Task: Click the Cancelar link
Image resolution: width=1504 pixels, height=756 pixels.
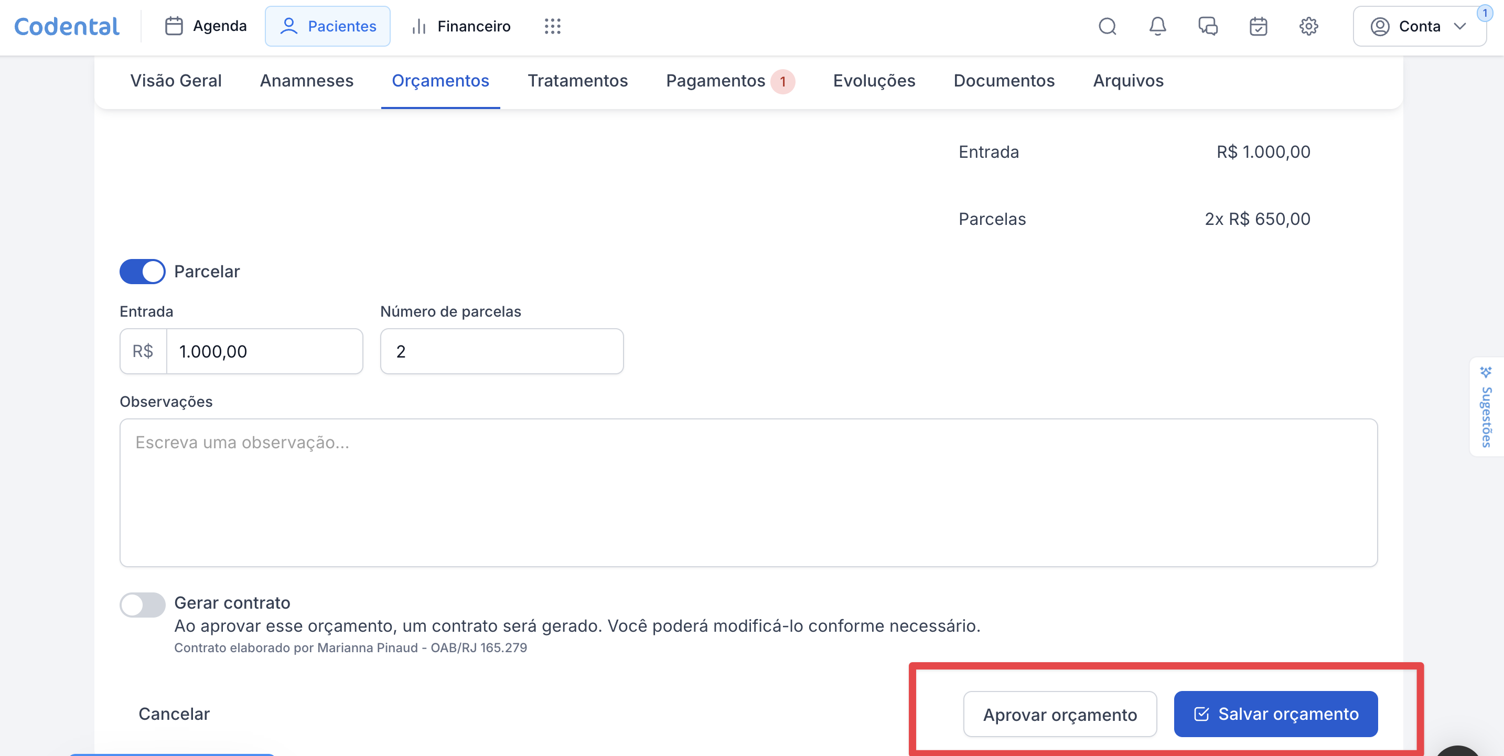Action: (x=174, y=714)
